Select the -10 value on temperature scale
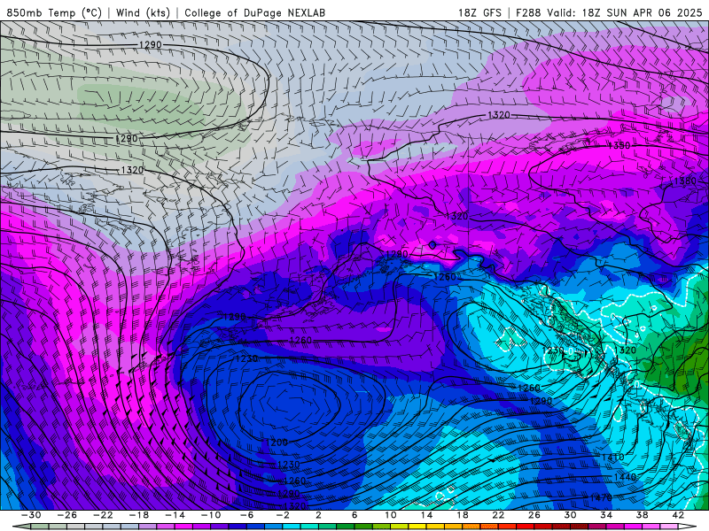The image size is (709, 531). [211, 515]
